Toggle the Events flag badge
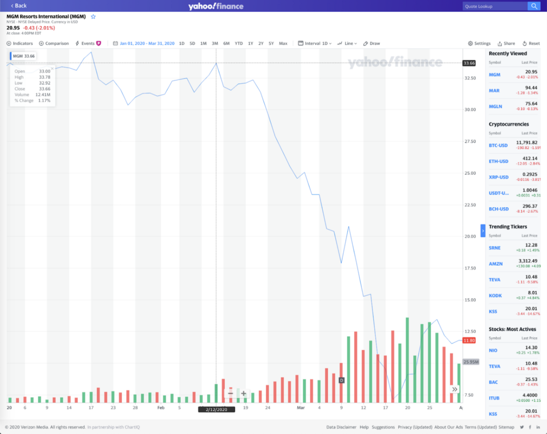Screen dimensions: 547x434 (99, 43)
